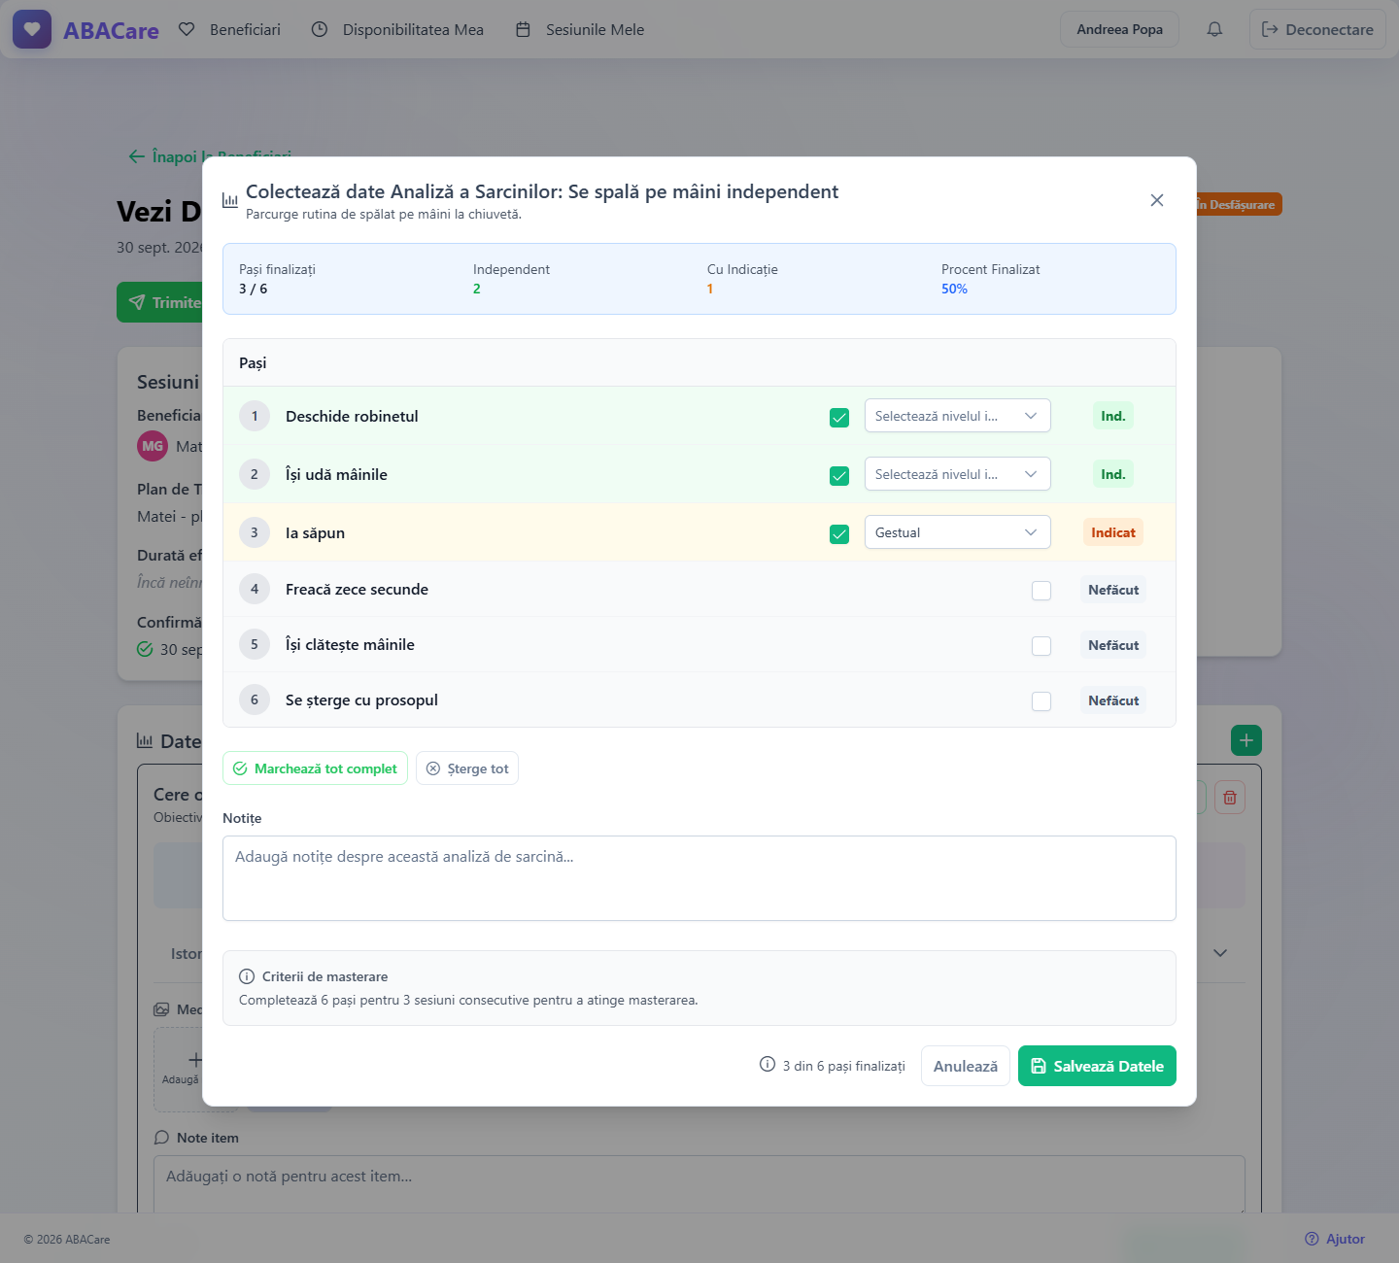Image resolution: width=1399 pixels, height=1263 pixels.
Task: Open the Beneficiari menu item
Action: (x=230, y=29)
